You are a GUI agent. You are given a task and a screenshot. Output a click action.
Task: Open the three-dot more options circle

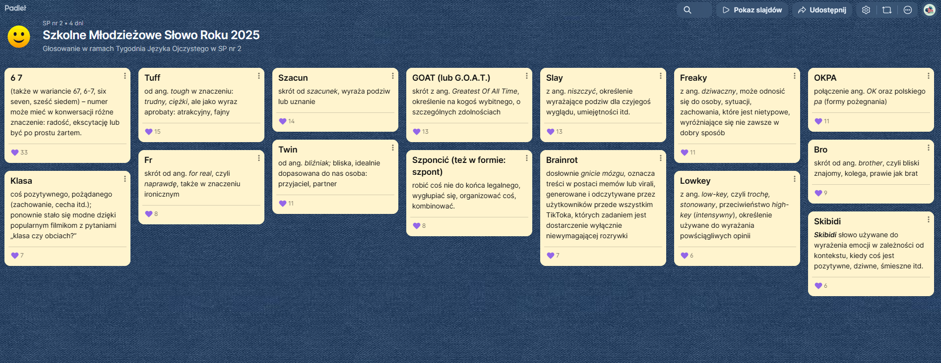pyautogui.click(x=908, y=10)
